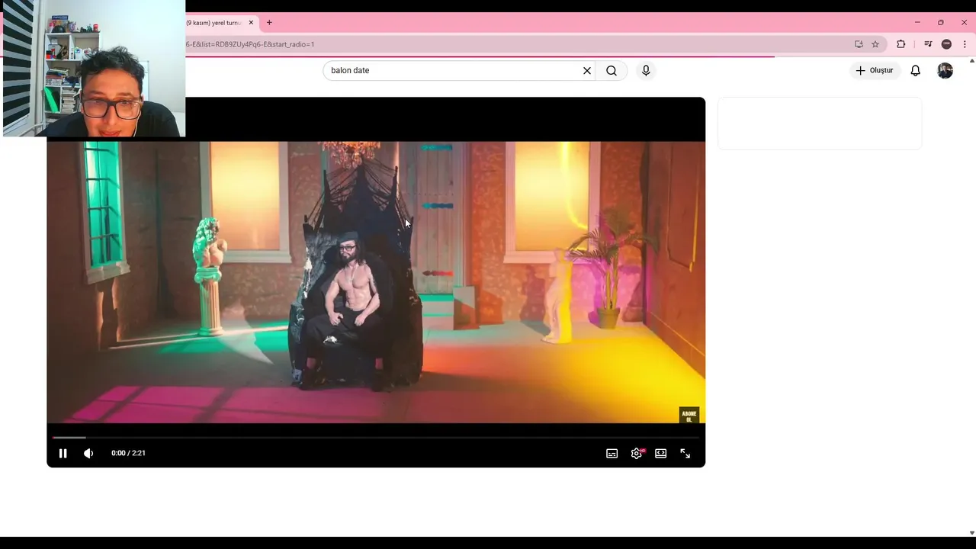Image resolution: width=976 pixels, height=549 pixels.
Task: Mute the video using the speaker icon
Action: pos(88,453)
